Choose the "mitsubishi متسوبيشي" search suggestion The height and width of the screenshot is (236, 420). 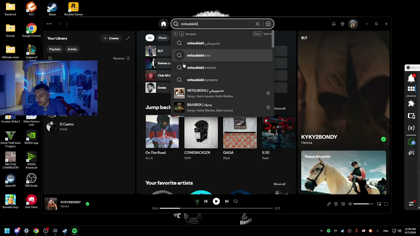click(223, 43)
